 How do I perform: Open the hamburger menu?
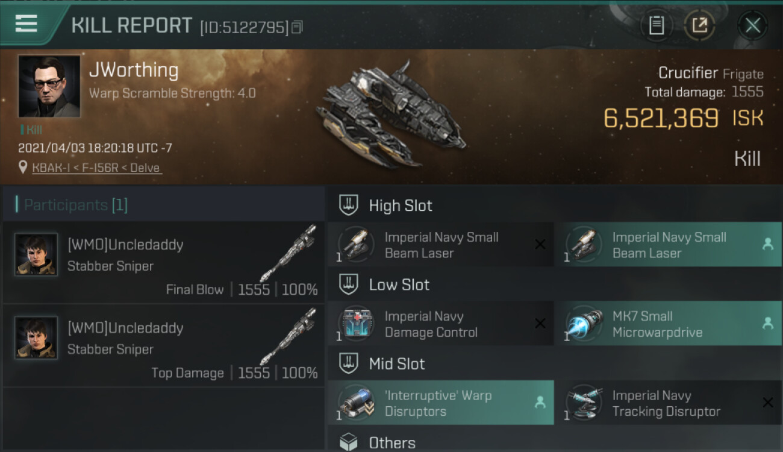(x=27, y=24)
